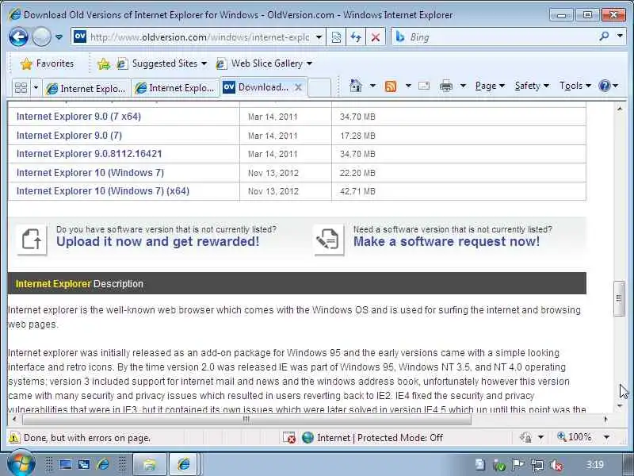Screen dimensions: 634x476
Task: Switch to second Internet Explo... tab
Action: [x=174, y=88]
